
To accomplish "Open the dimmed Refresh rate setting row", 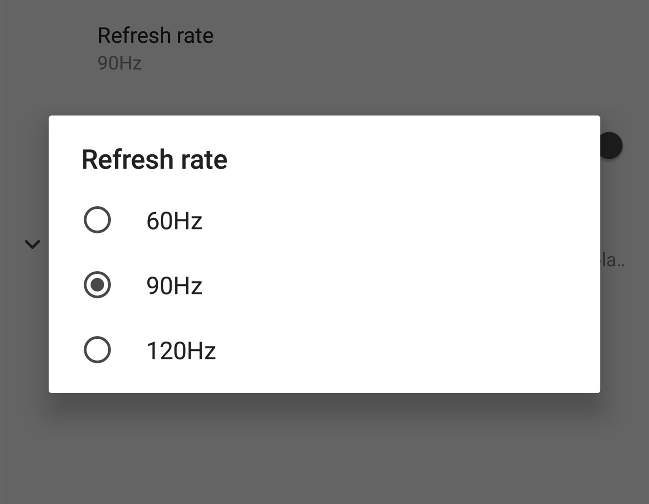I will tap(155, 36).
